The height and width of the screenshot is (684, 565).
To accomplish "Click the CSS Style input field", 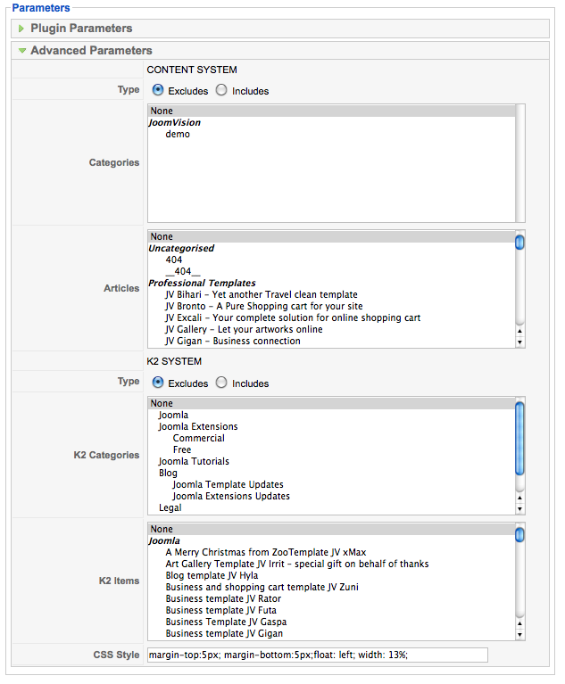I will 318,655.
